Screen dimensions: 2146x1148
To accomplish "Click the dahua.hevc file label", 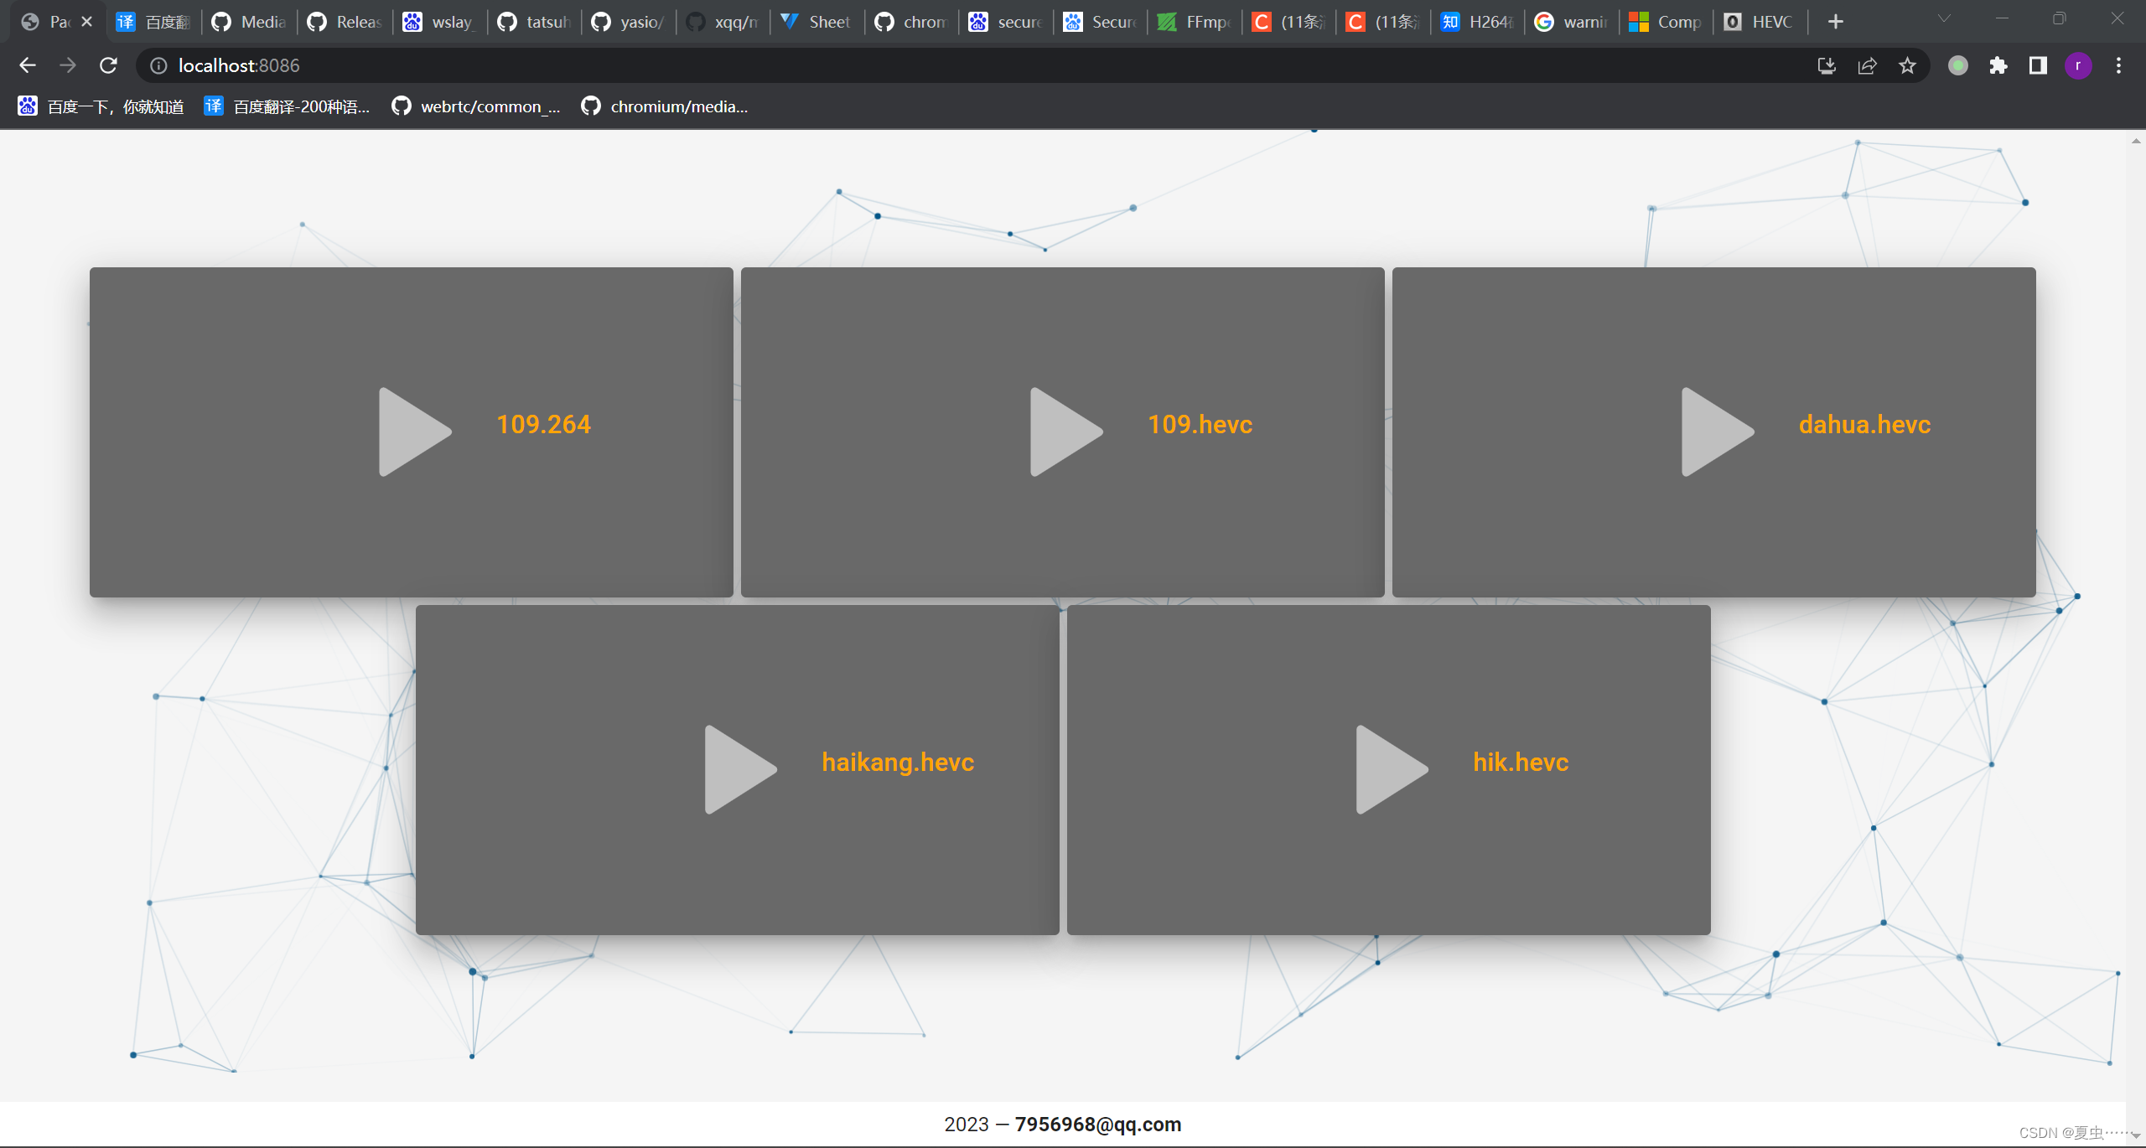I will pyautogui.click(x=1864, y=424).
